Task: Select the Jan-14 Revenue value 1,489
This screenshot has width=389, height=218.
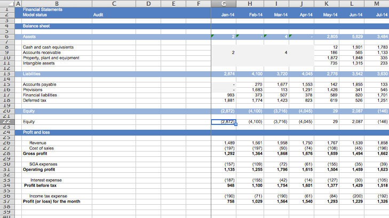Action: (229, 143)
